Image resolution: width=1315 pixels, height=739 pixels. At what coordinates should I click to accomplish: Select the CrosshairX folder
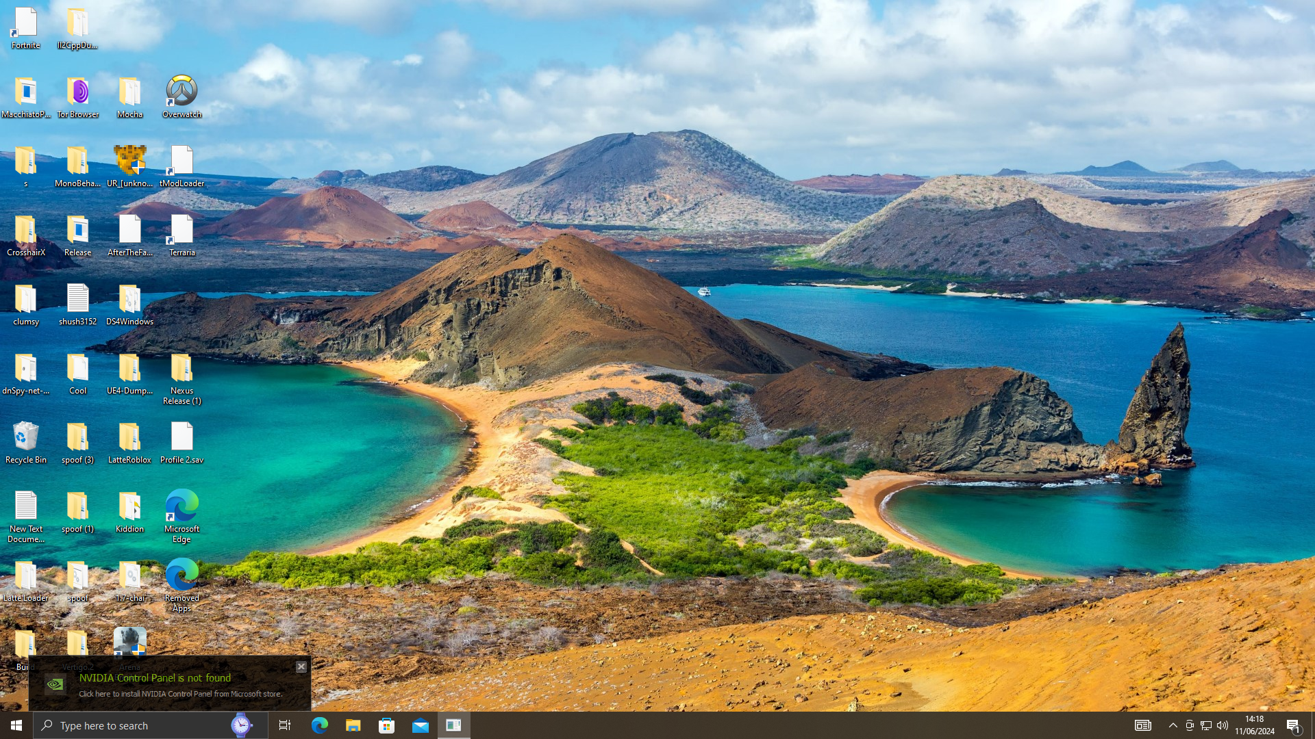coord(25,235)
